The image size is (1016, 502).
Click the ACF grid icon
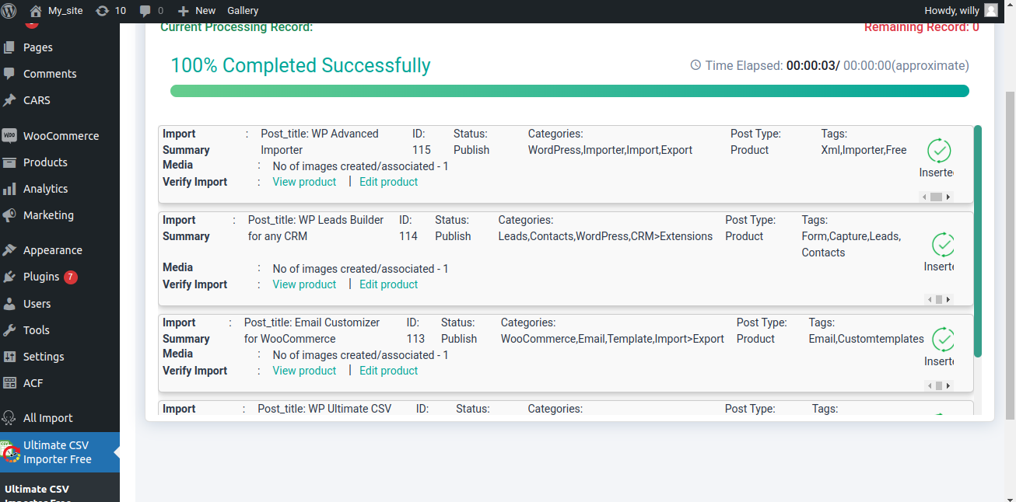[x=9, y=383]
